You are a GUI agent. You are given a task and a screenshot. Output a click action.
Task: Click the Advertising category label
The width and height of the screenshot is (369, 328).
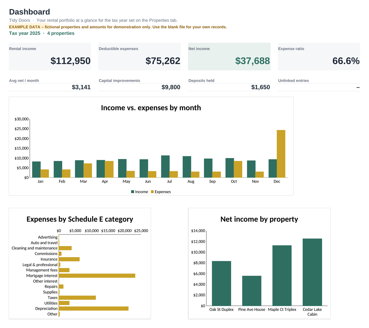(x=48, y=237)
